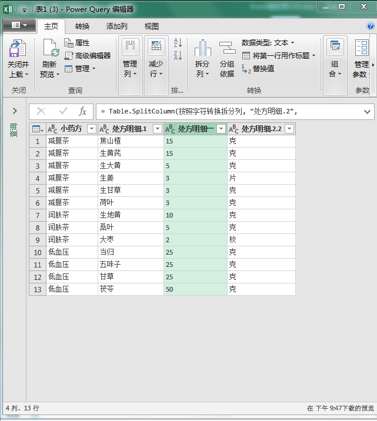Viewport: 377px width, 421px height.
Task: Open the 处方明细.1 column filter dropdown
Action: coord(158,129)
